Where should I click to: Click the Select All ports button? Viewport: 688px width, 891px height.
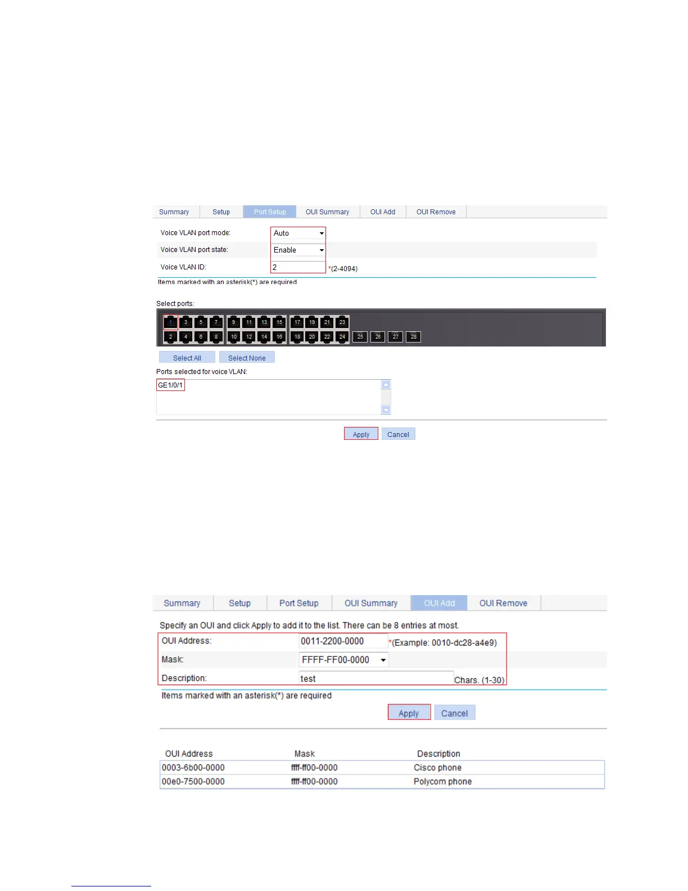coord(187,358)
